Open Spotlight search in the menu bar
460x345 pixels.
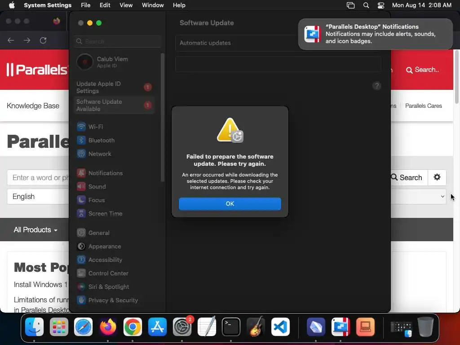[x=366, y=5]
